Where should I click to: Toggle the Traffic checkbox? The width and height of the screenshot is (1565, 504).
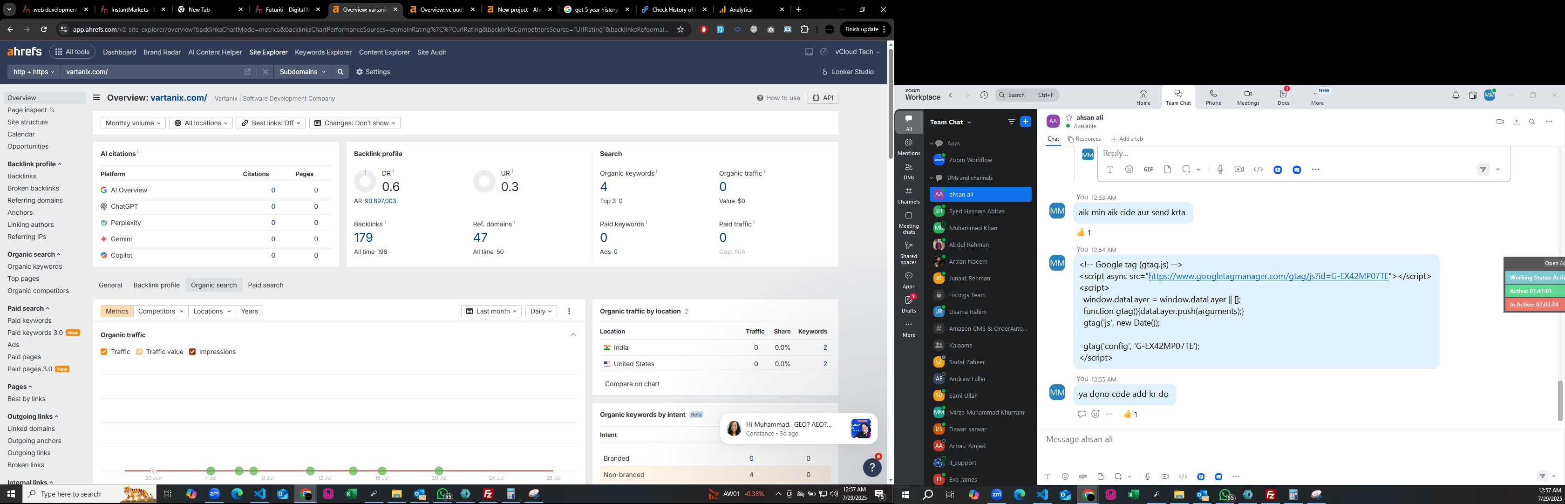[104, 352]
